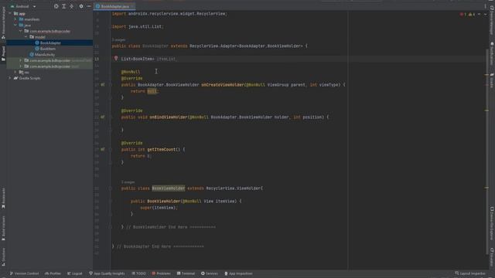Image resolution: width=495 pixels, height=278 pixels.
Task: Open the Problems tool window
Action: click(x=162, y=273)
